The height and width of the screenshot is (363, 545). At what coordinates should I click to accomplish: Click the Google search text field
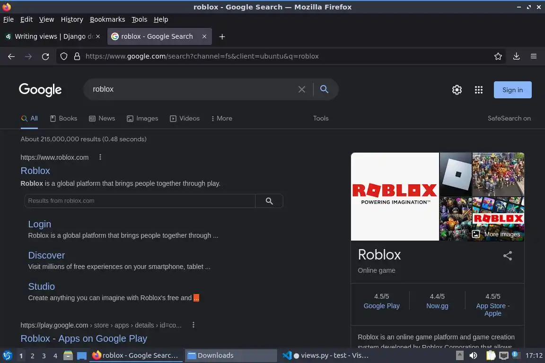tap(193, 89)
